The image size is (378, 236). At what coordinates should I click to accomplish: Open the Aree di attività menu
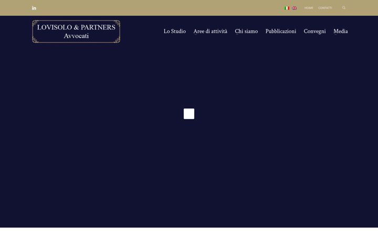[x=210, y=31]
